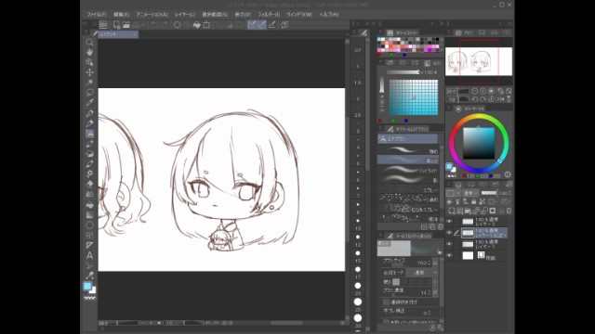Open the color wheel palette menu icon

(x=449, y=109)
